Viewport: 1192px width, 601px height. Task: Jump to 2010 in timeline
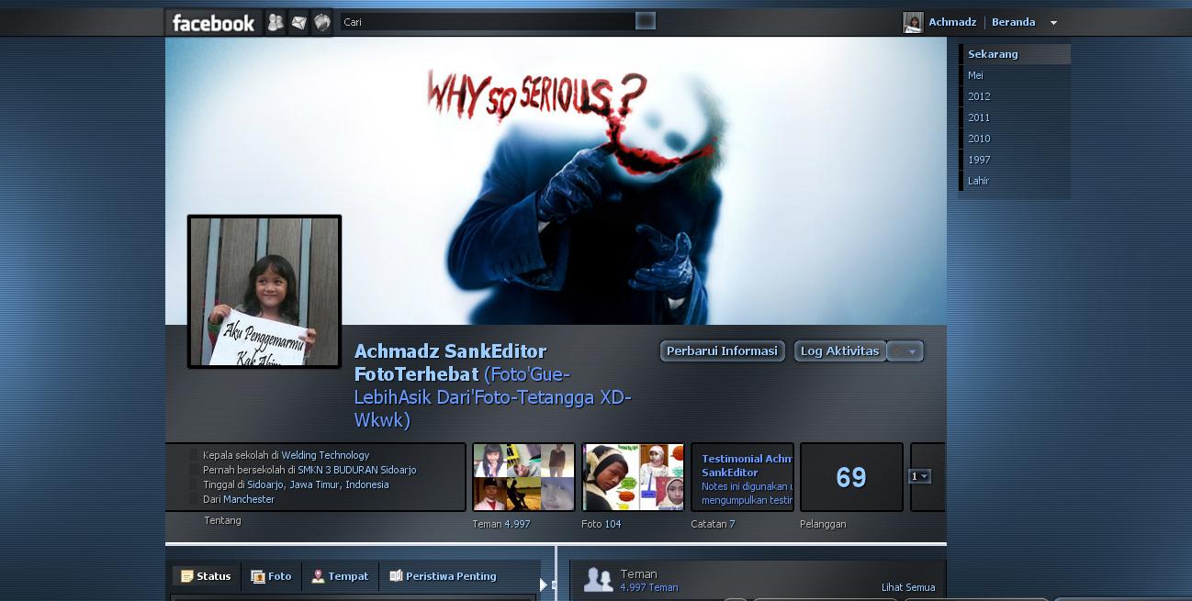pos(979,139)
